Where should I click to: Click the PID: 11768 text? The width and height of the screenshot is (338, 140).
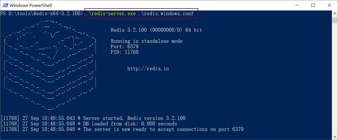[x=124, y=52]
